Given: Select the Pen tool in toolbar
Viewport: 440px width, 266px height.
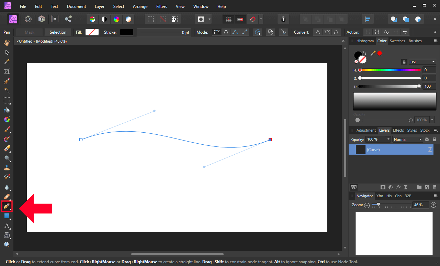Looking at the screenshot, I should pos(7,206).
